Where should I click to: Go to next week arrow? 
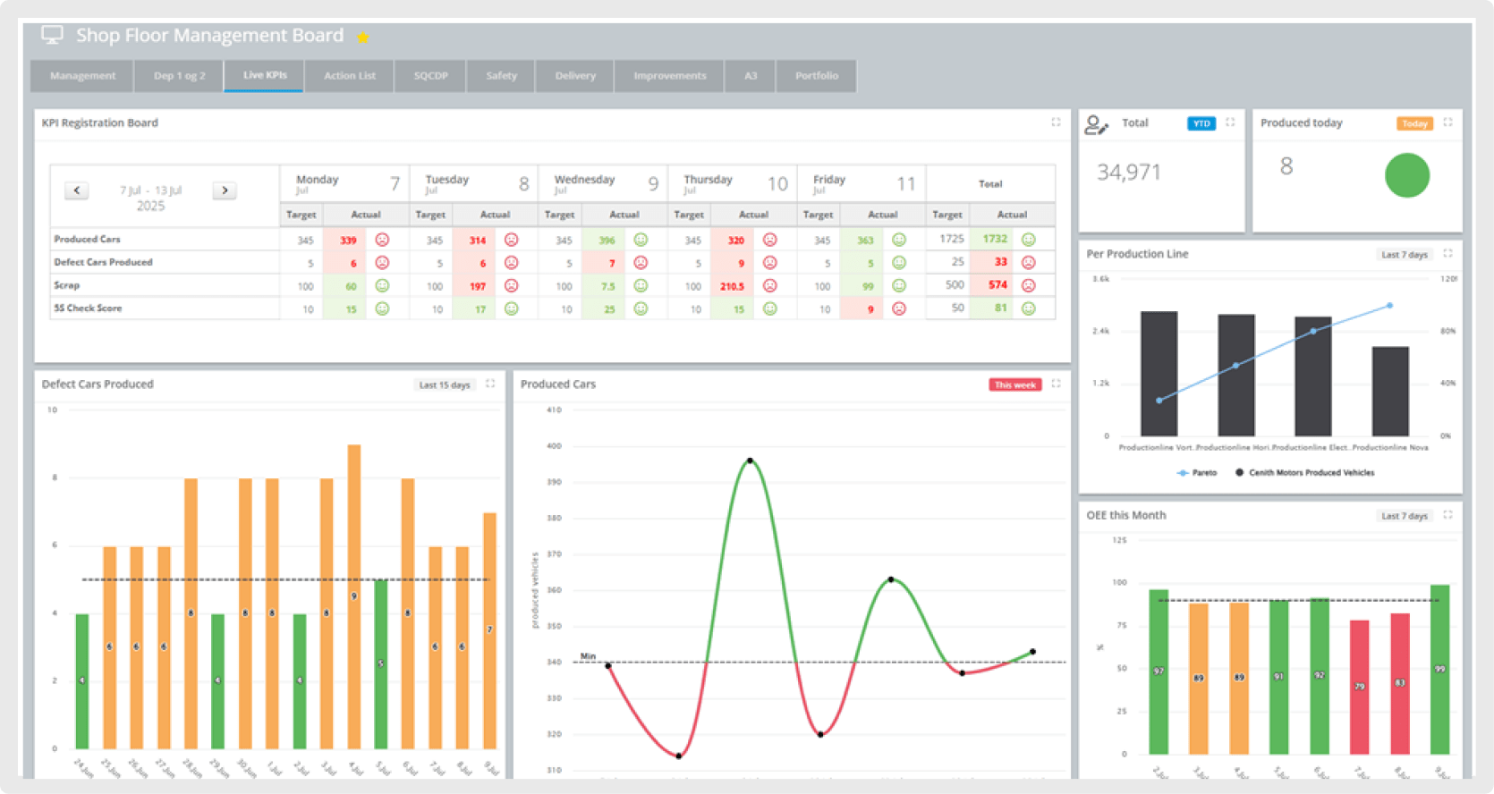click(x=225, y=190)
